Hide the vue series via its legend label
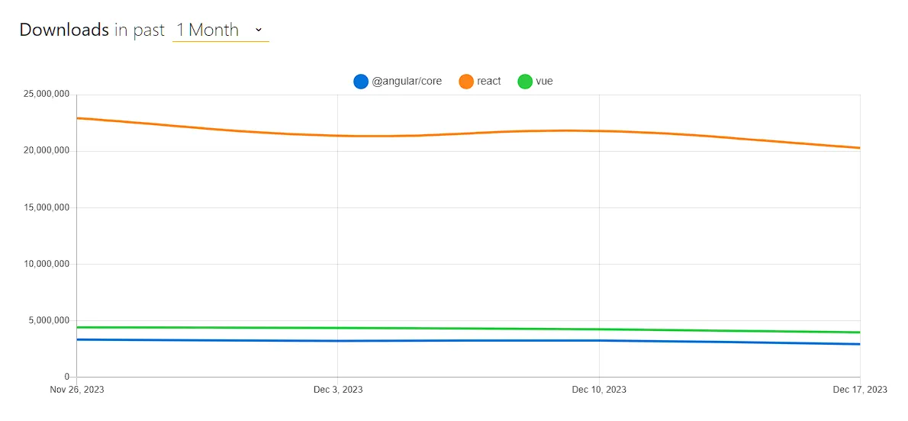Image resolution: width=908 pixels, height=421 pixels. pyautogui.click(x=544, y=82)
